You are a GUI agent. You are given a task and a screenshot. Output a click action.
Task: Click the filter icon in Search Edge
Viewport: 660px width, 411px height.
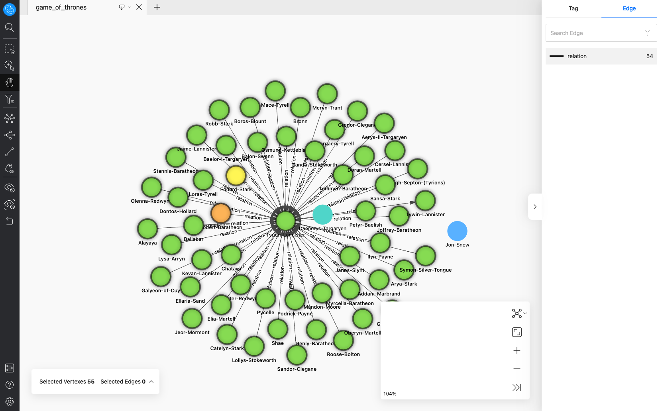pos(647,33)
